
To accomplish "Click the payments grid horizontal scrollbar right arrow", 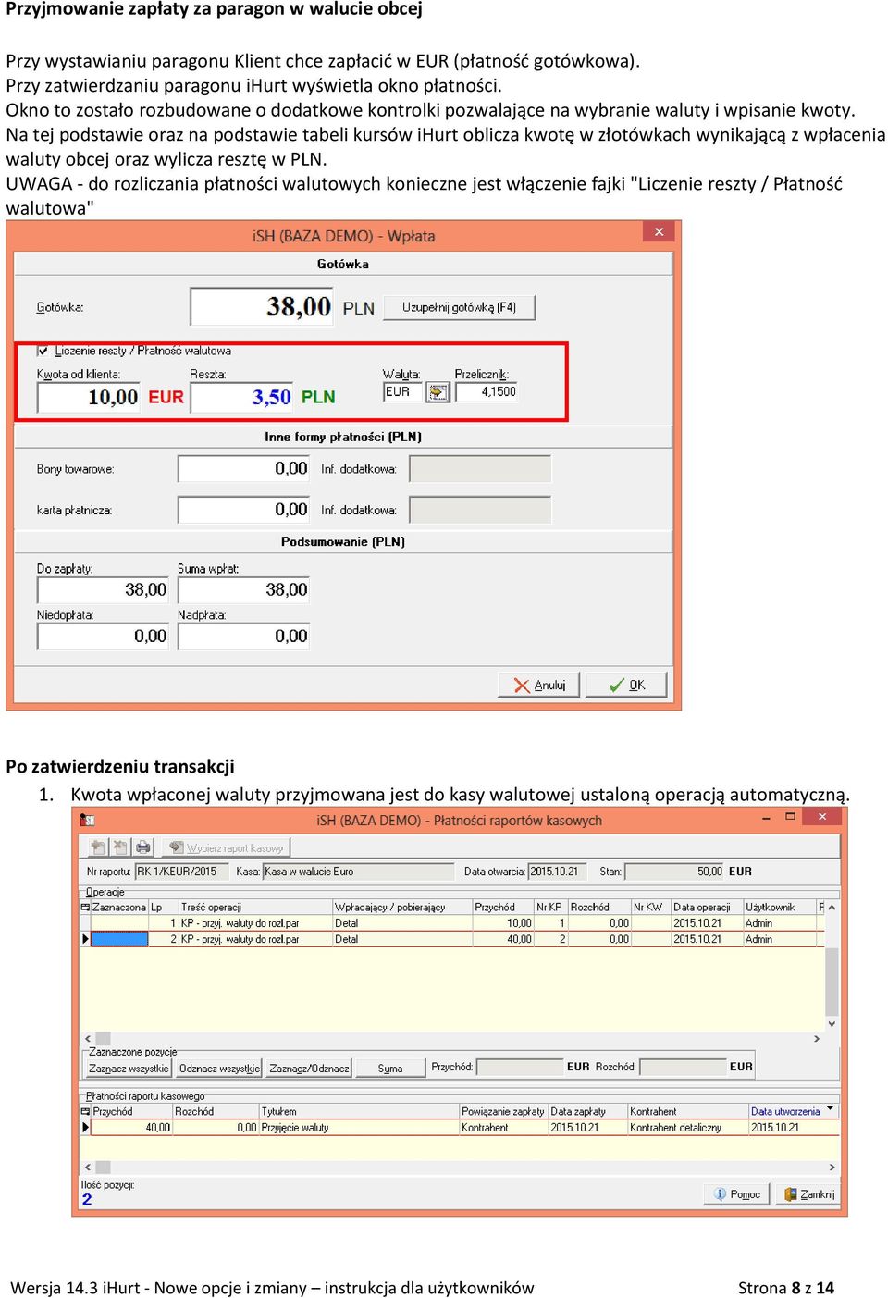I will (x=832, y=1168).
